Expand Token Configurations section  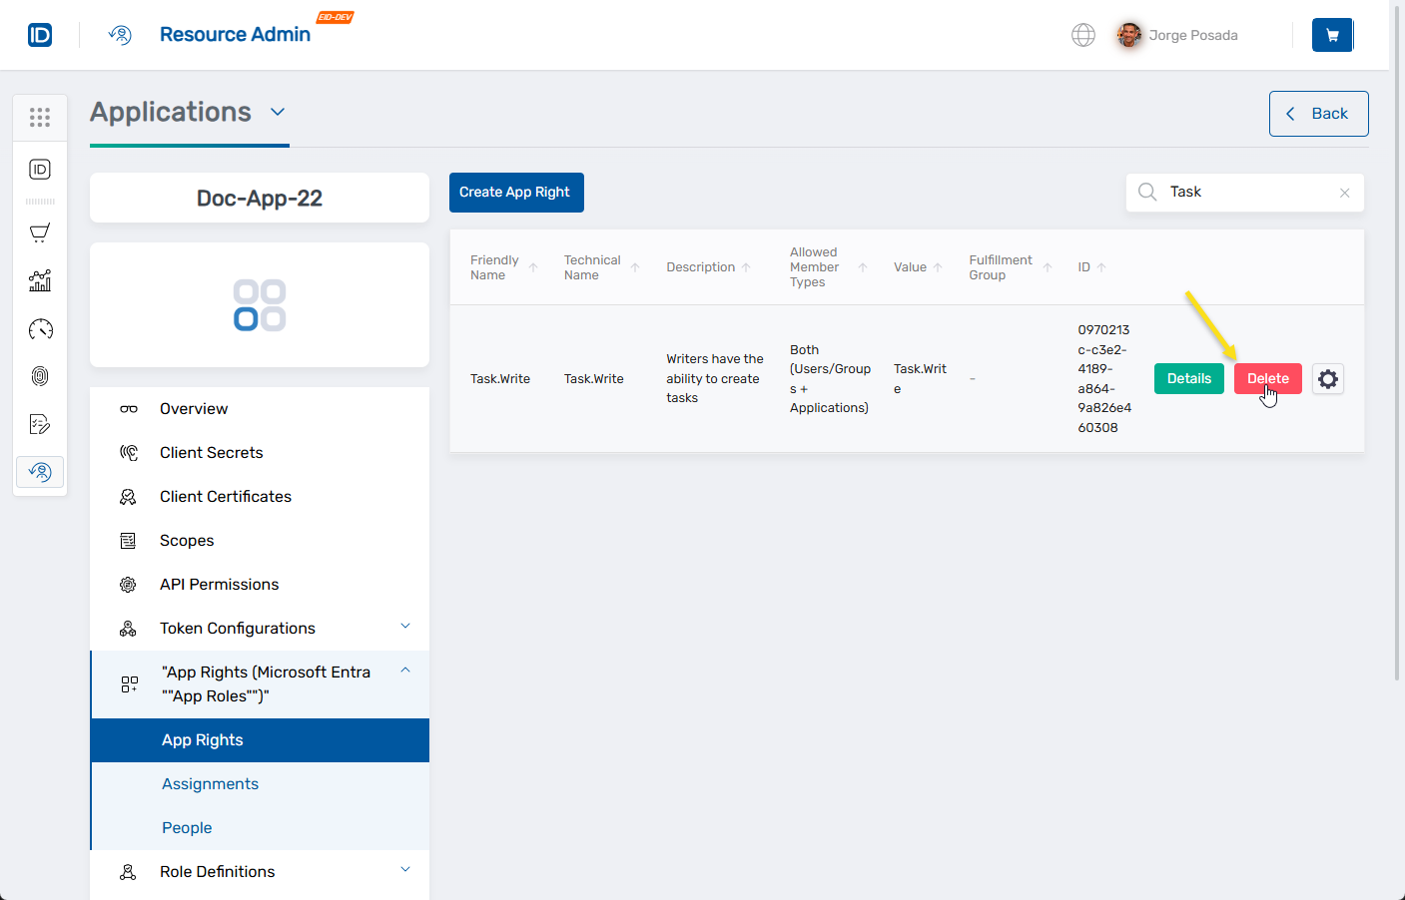coord(405,627)
